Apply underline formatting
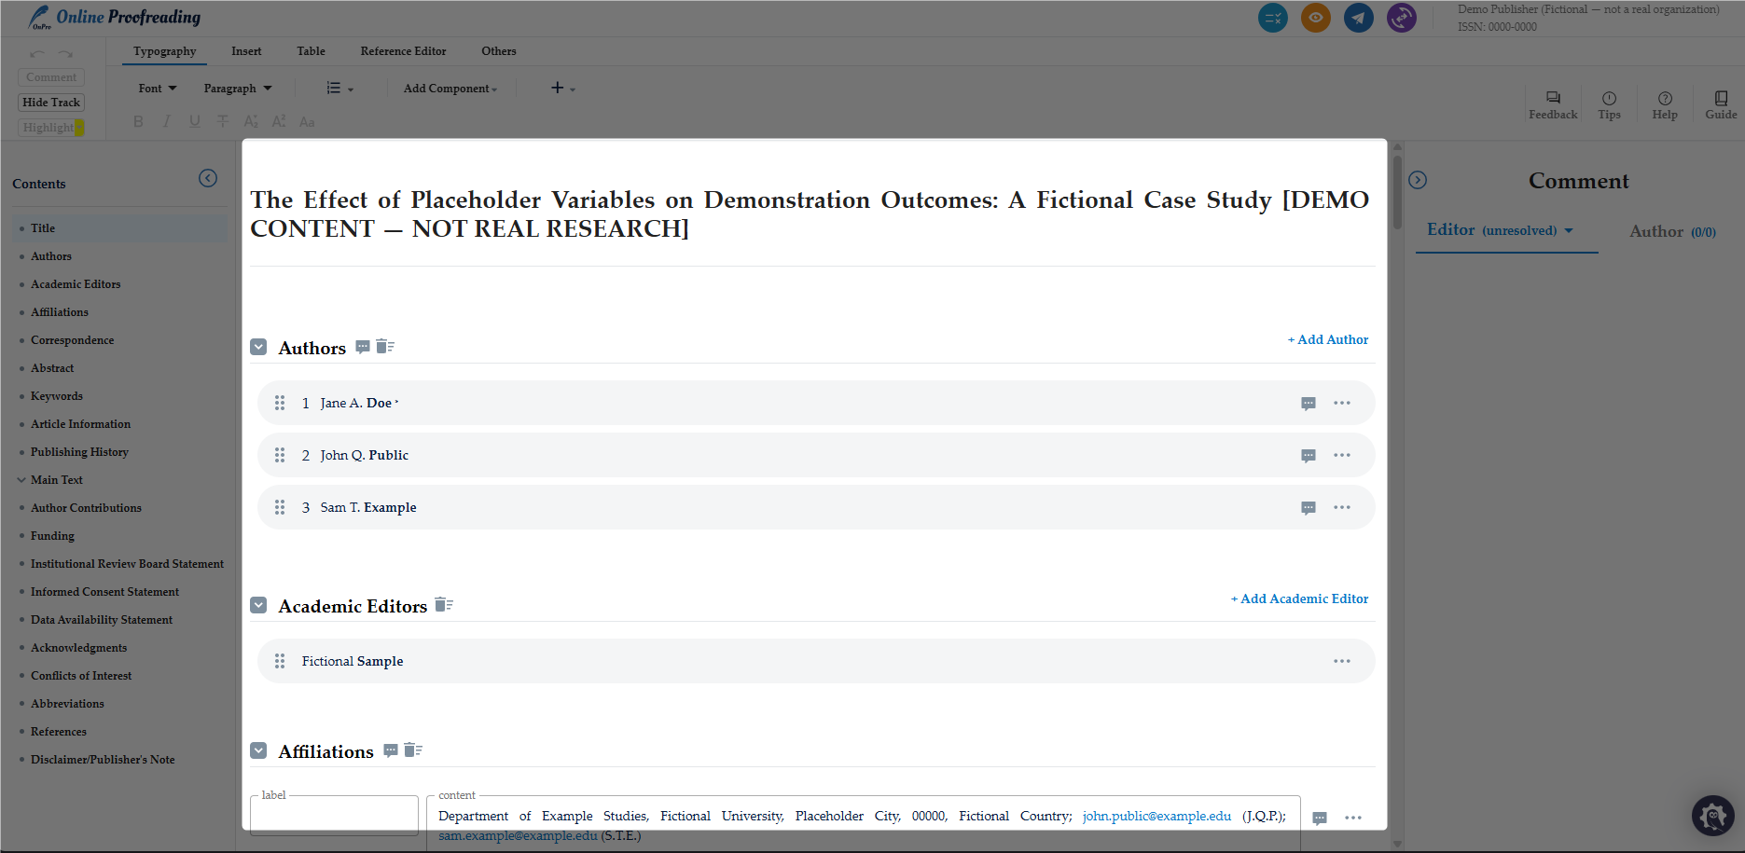Image resolution: width=1745 pixels, height=853 pixels. 194,121
